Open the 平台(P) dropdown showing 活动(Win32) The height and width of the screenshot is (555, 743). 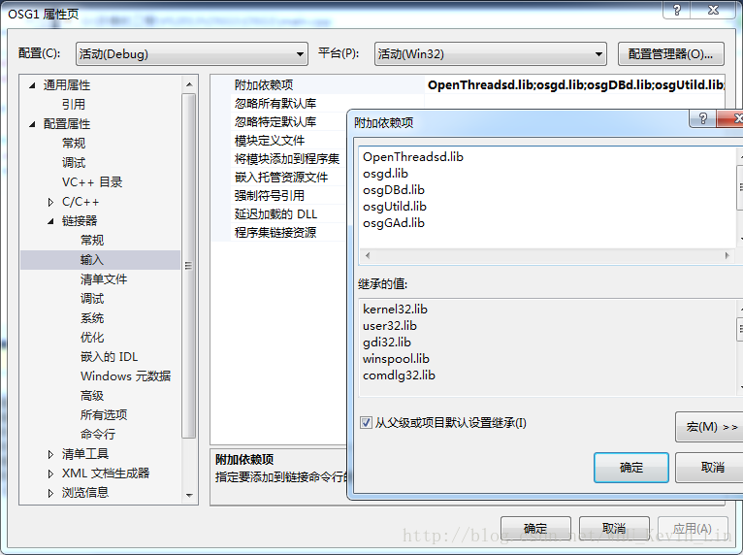(x=490, y=54)
